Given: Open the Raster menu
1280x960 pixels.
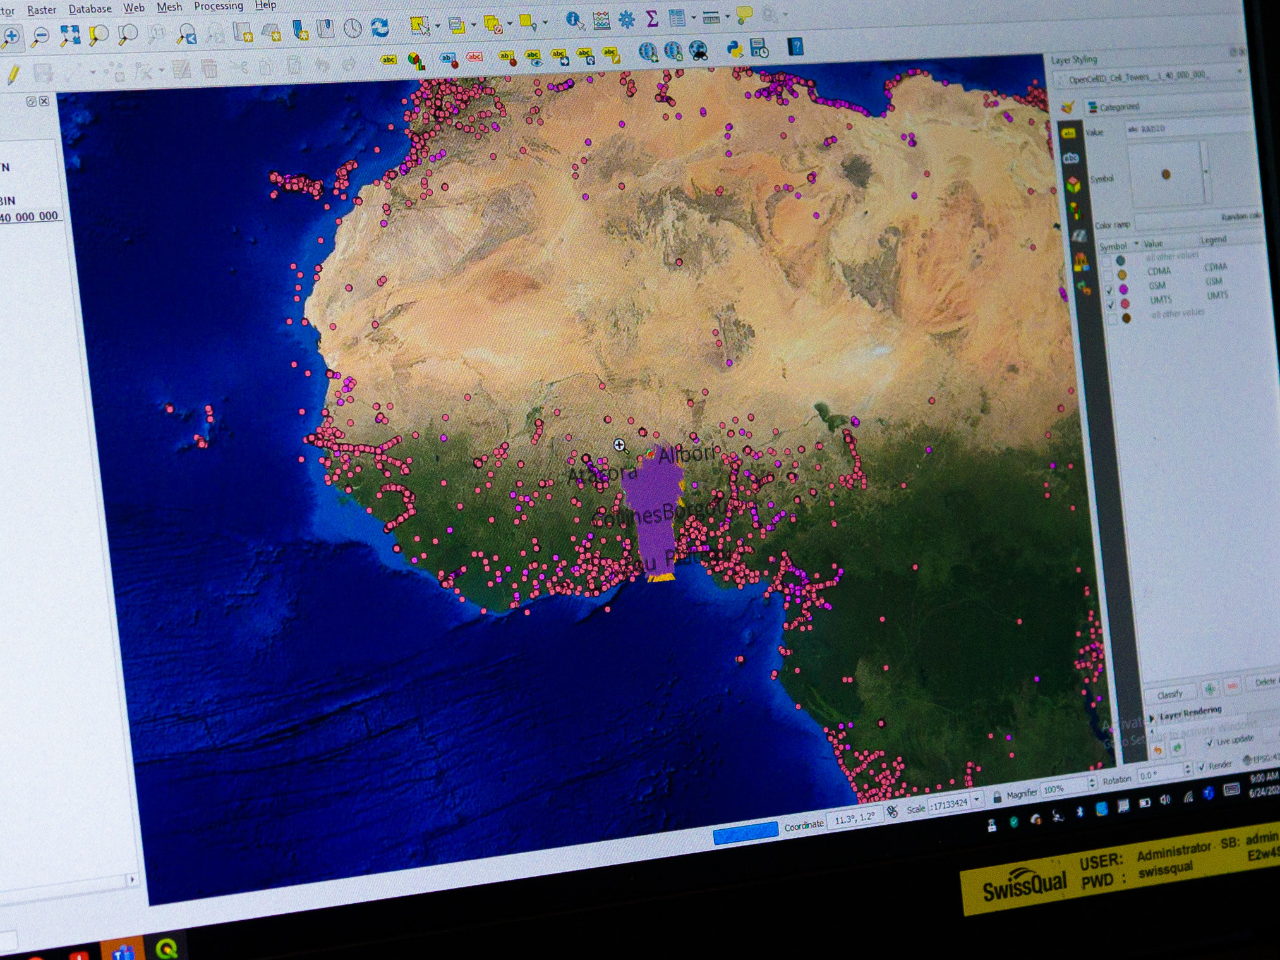Looking at the screenshot, I should pos(42,10).
